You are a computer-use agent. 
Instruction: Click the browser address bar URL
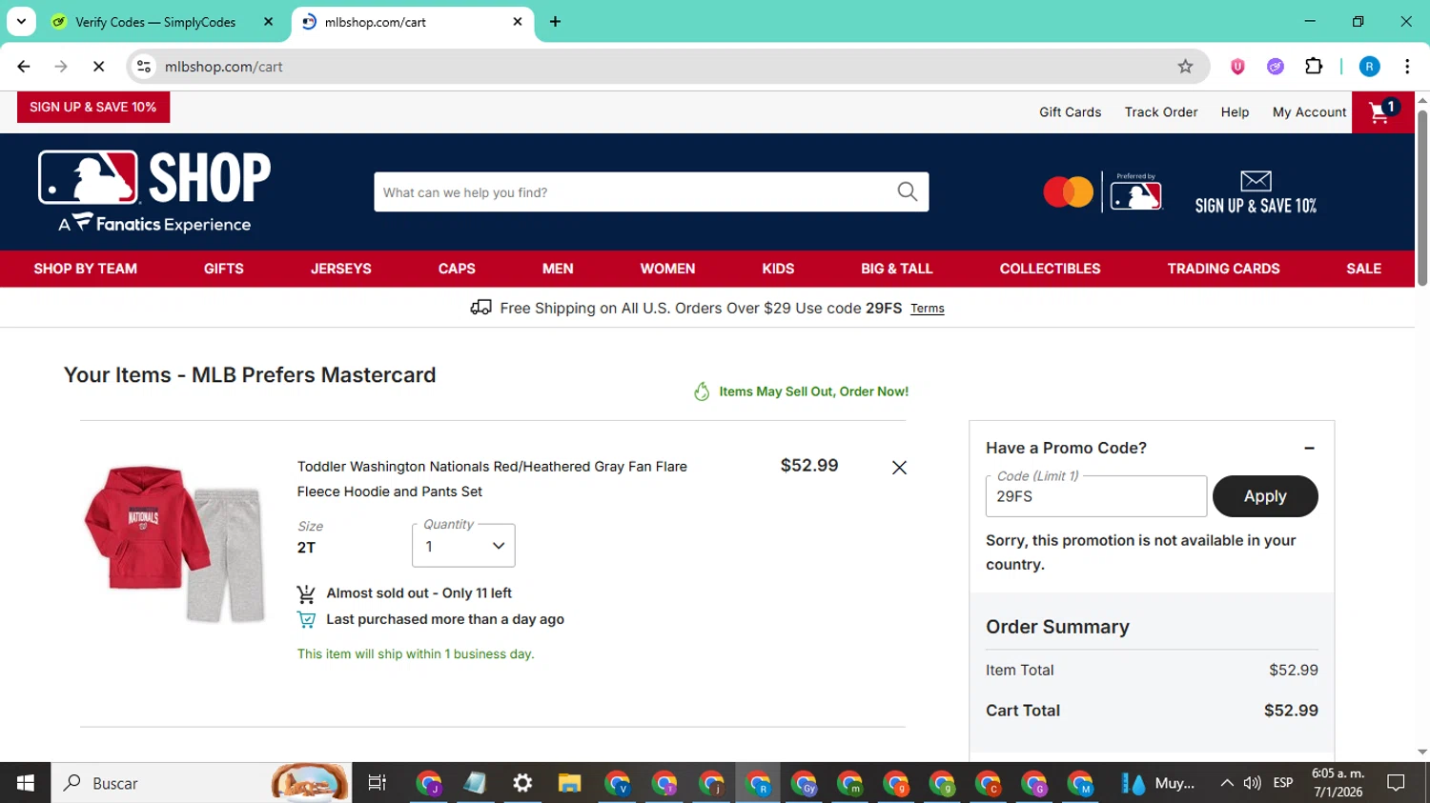click(224, 67)
